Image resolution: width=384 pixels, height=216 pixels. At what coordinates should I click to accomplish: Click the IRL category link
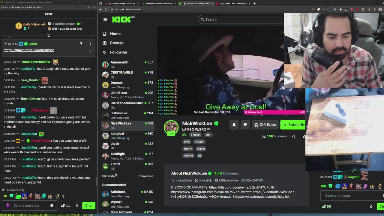pyautogui.click(x=184, y=135)
